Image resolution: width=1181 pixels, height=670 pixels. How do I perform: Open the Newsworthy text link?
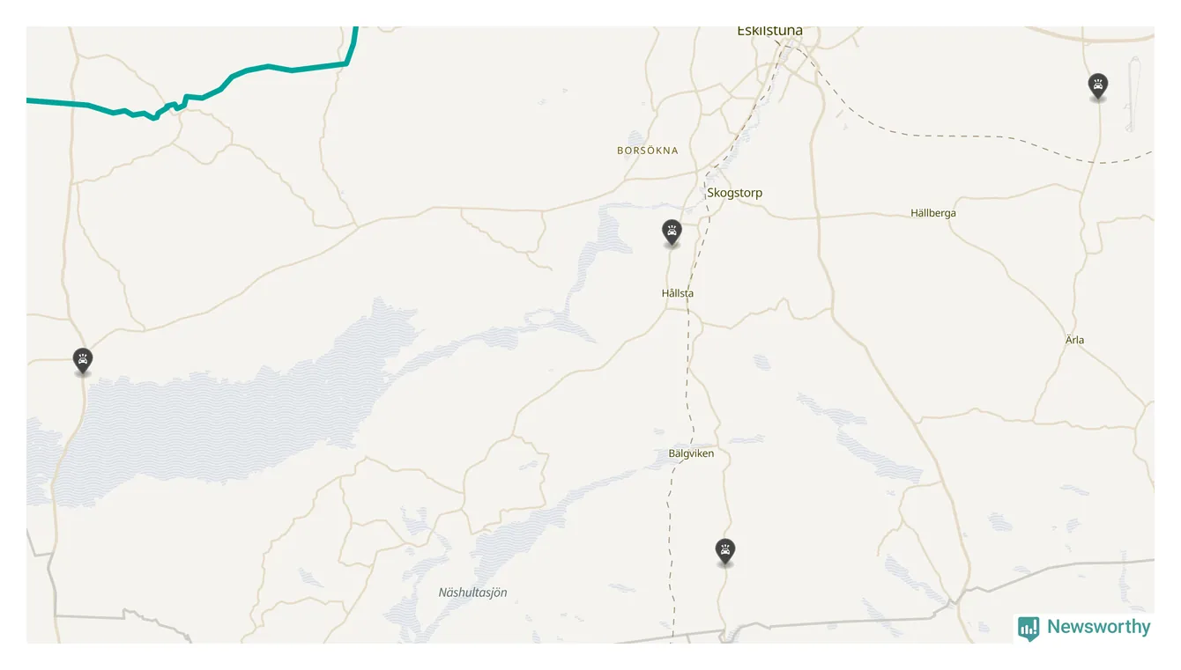coord(1098,627)
